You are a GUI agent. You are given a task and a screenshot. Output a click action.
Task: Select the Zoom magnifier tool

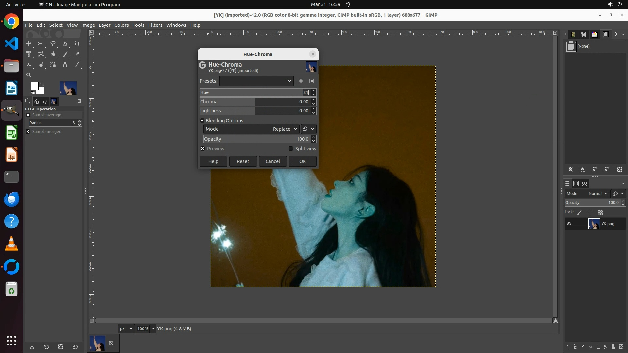point(29,75)
